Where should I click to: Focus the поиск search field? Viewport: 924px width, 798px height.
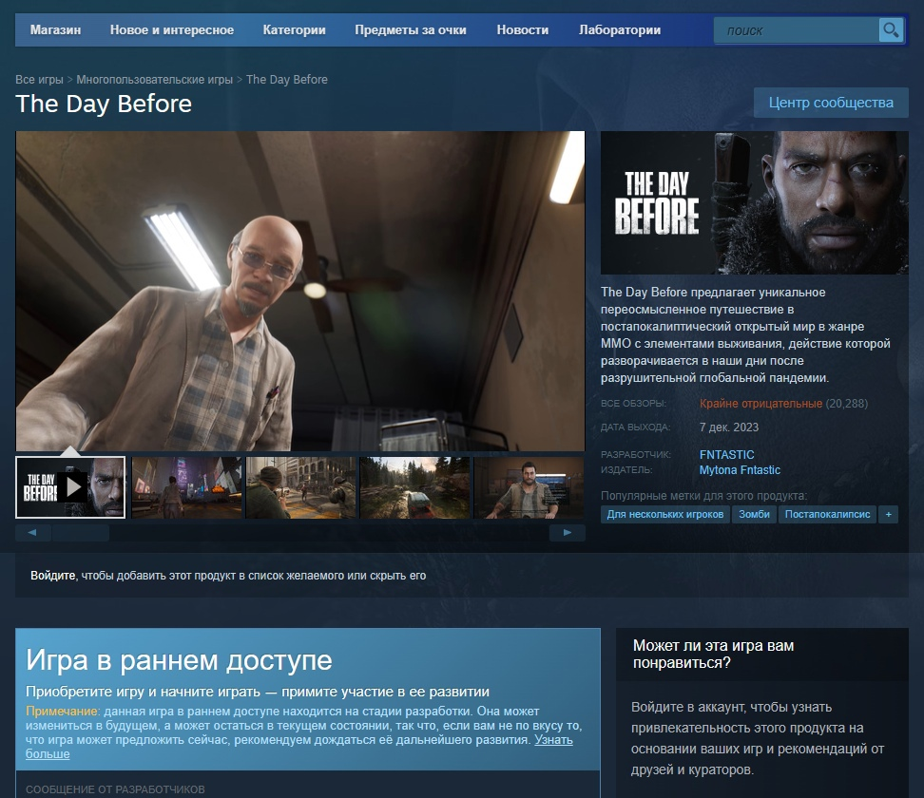coord(796,30)
